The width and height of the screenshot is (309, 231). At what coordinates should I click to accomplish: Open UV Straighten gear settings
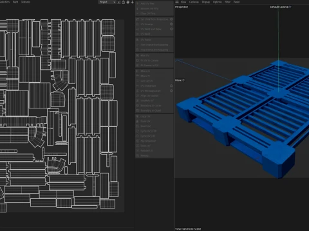click(x=171, y=86)
